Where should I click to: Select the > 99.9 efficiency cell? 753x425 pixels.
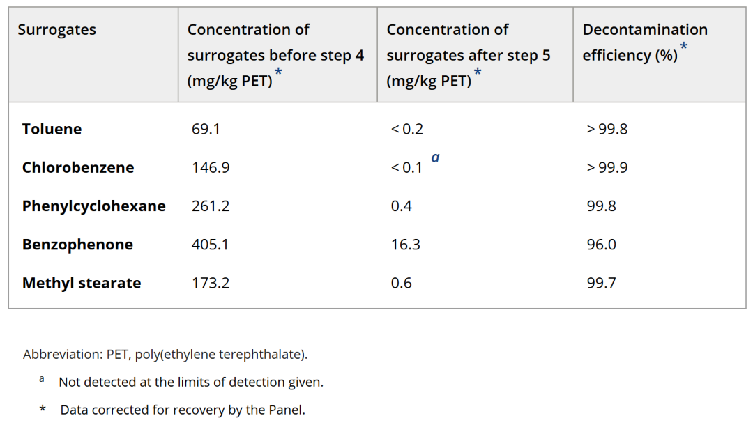(x=607, y=167)
